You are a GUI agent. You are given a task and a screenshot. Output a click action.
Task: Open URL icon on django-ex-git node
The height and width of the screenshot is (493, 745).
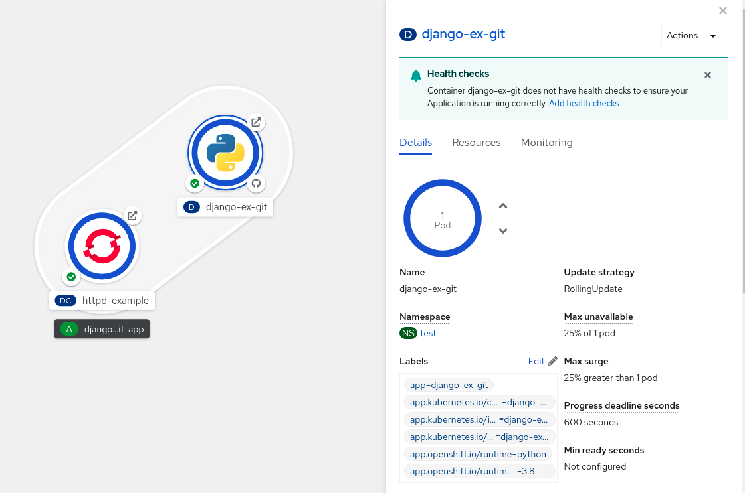(256, 122)
